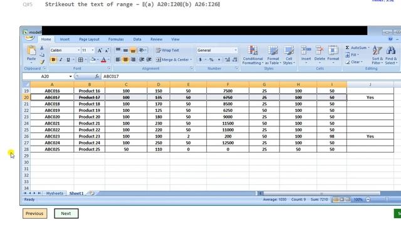Select row header 26
This screenshot has width=401, height=225.
[x=26, y=136]
